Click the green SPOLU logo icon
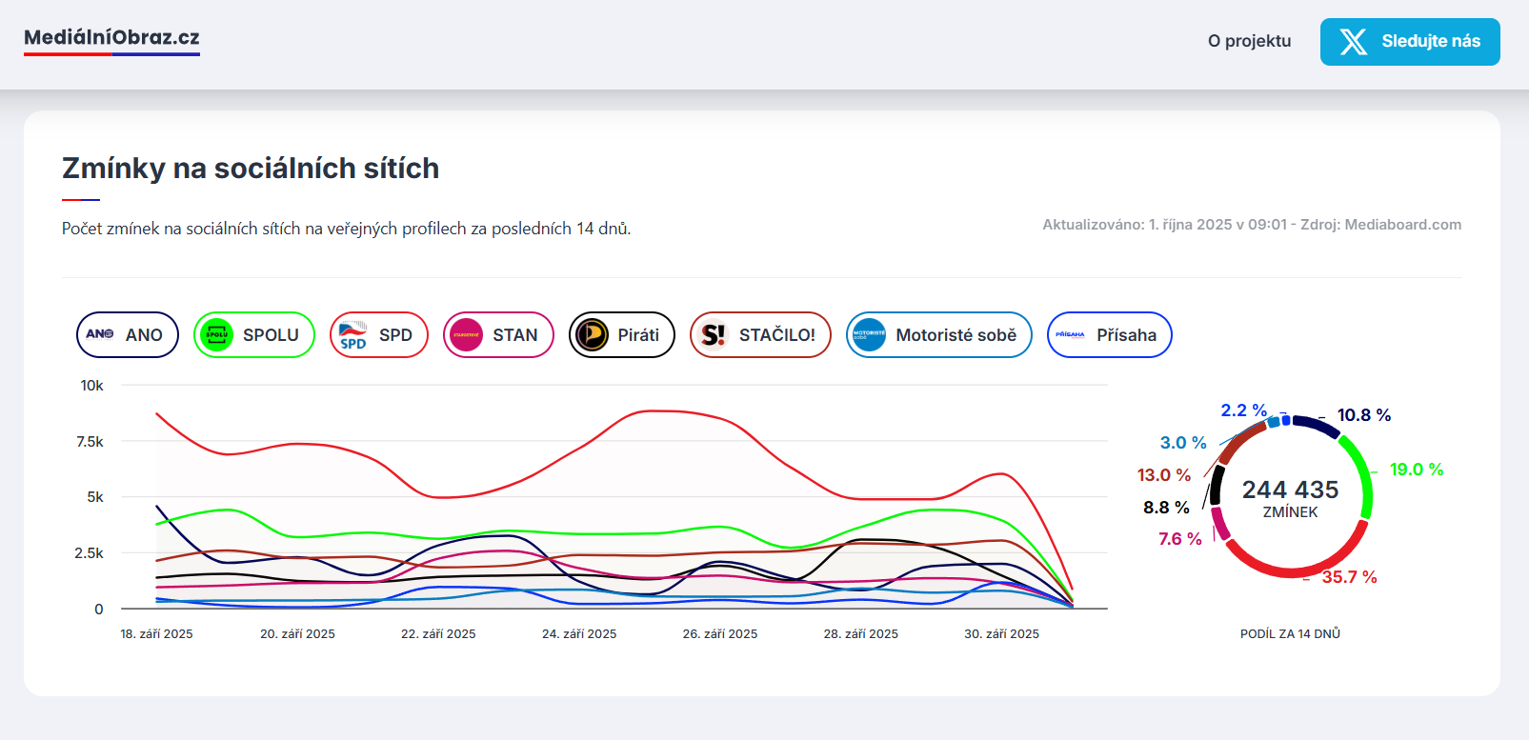Viewport: 1529px width, 740px height. click(217, 335)
